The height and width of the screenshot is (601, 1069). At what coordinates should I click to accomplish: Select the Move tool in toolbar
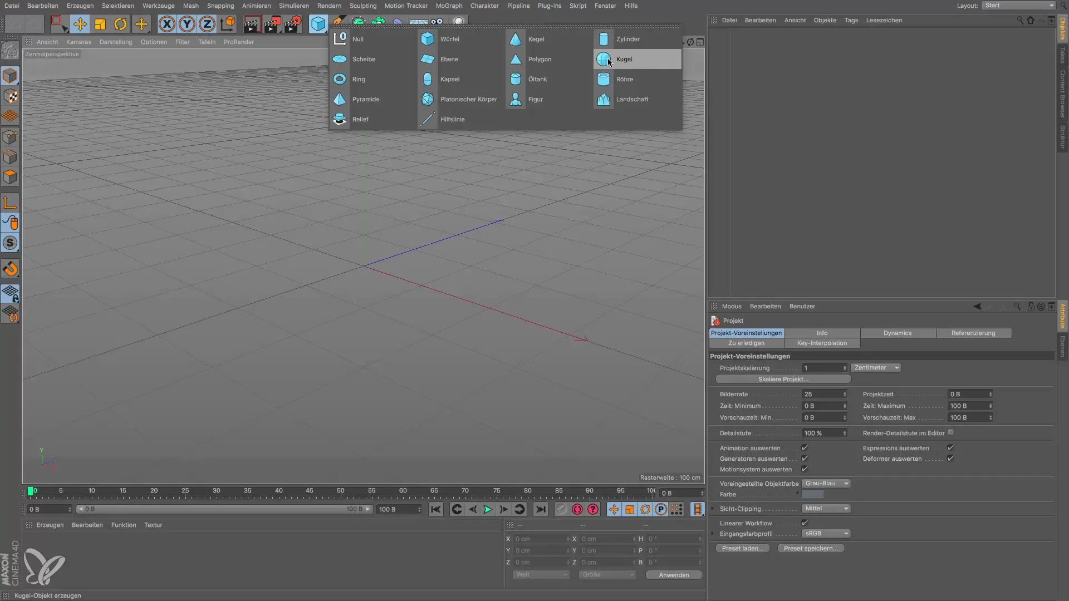(x=80, y=24)
